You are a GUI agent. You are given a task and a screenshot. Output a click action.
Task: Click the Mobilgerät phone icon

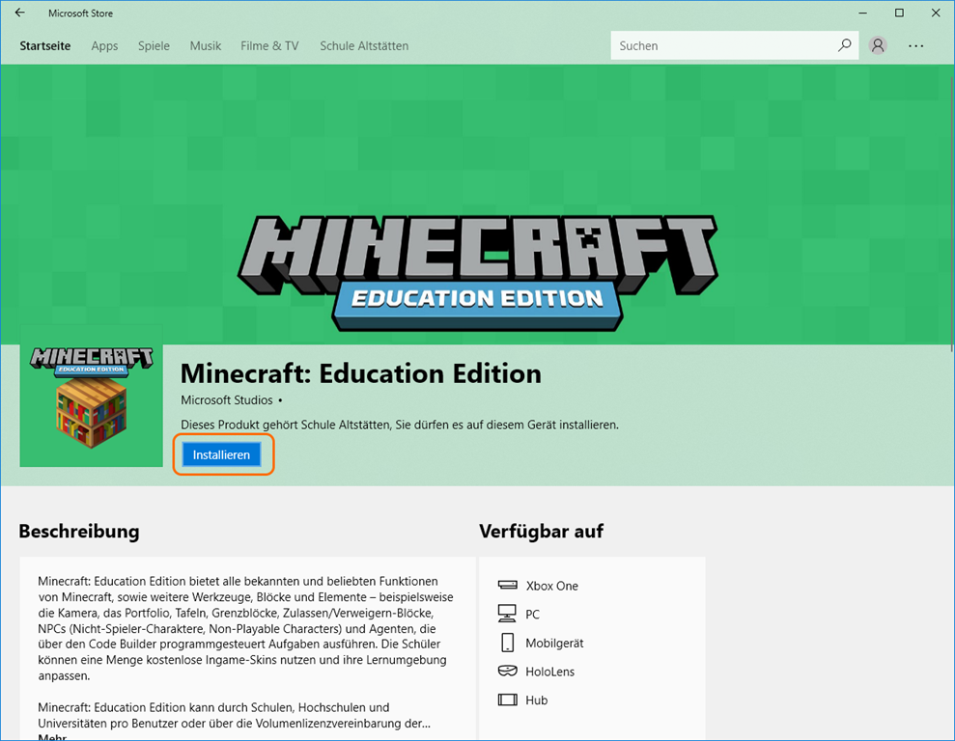point(507,643)
